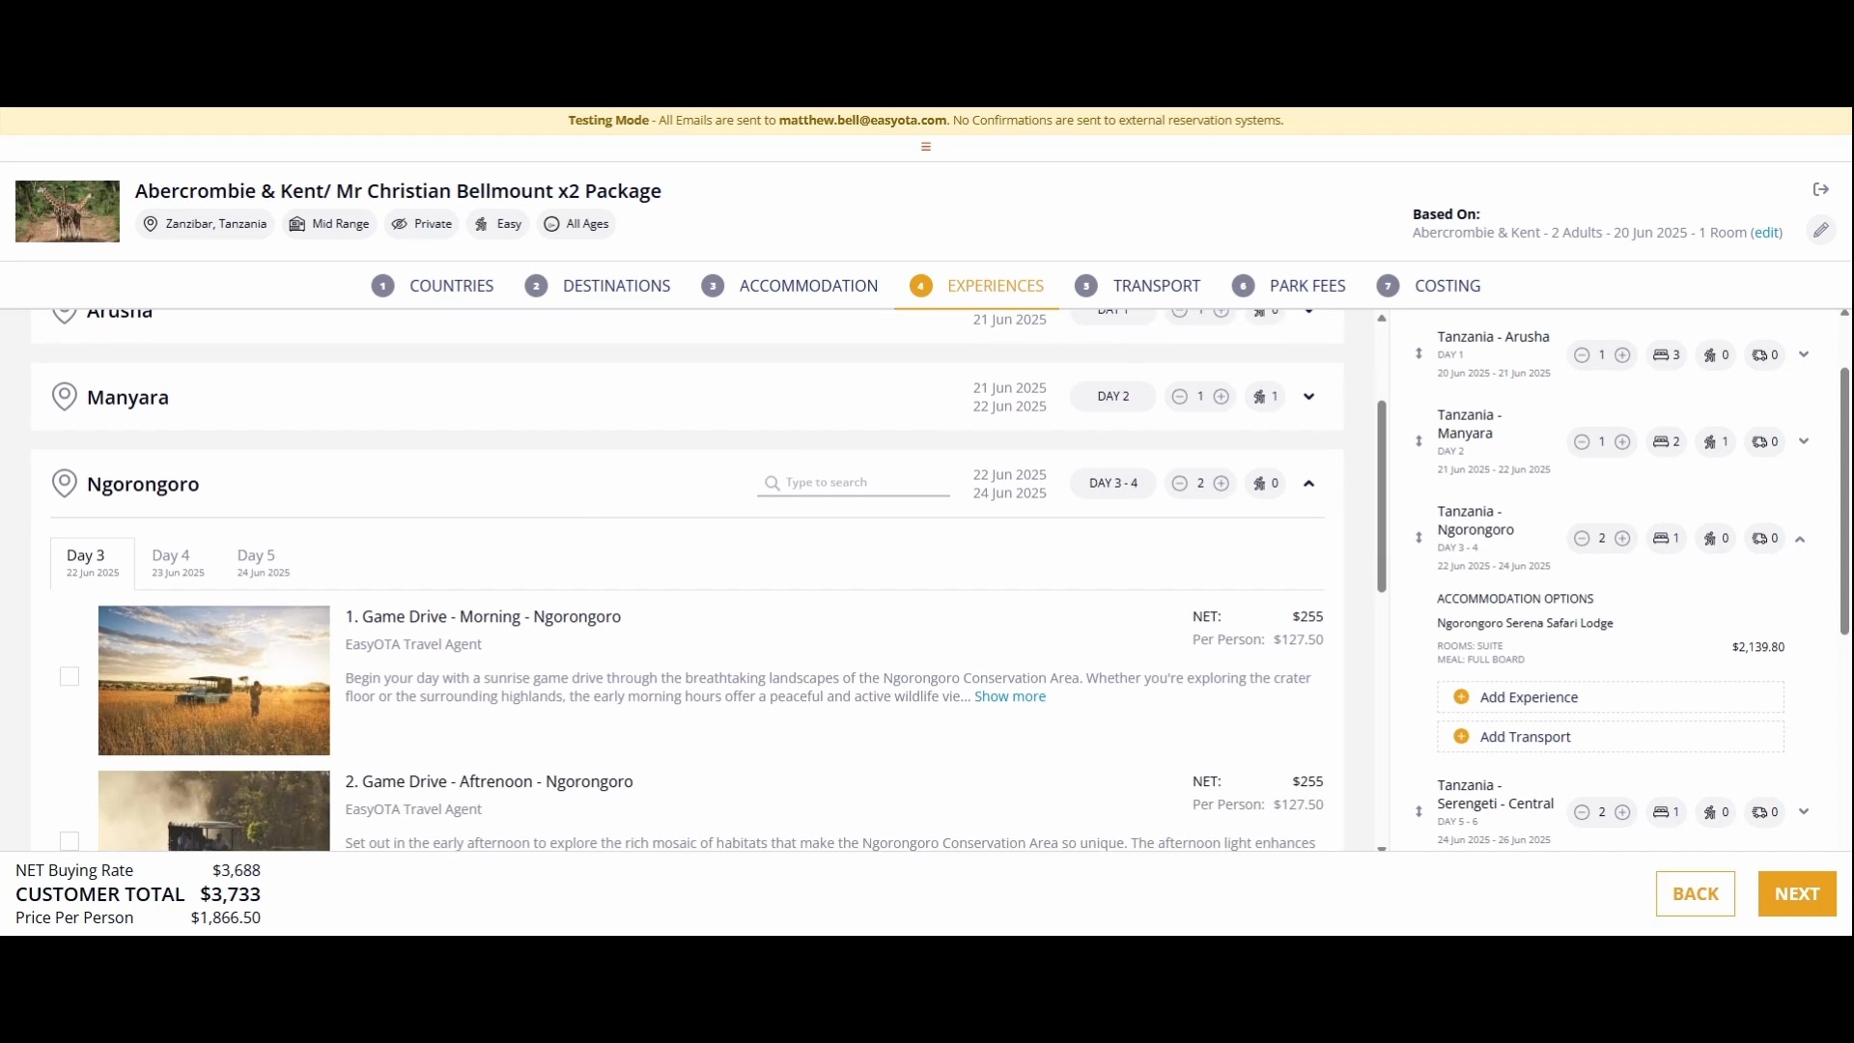The height and width of the screenshot is (1043, 1854).
Task: Collapse the Ngorongoro destination section
Action: click(x=1309, y=484)
